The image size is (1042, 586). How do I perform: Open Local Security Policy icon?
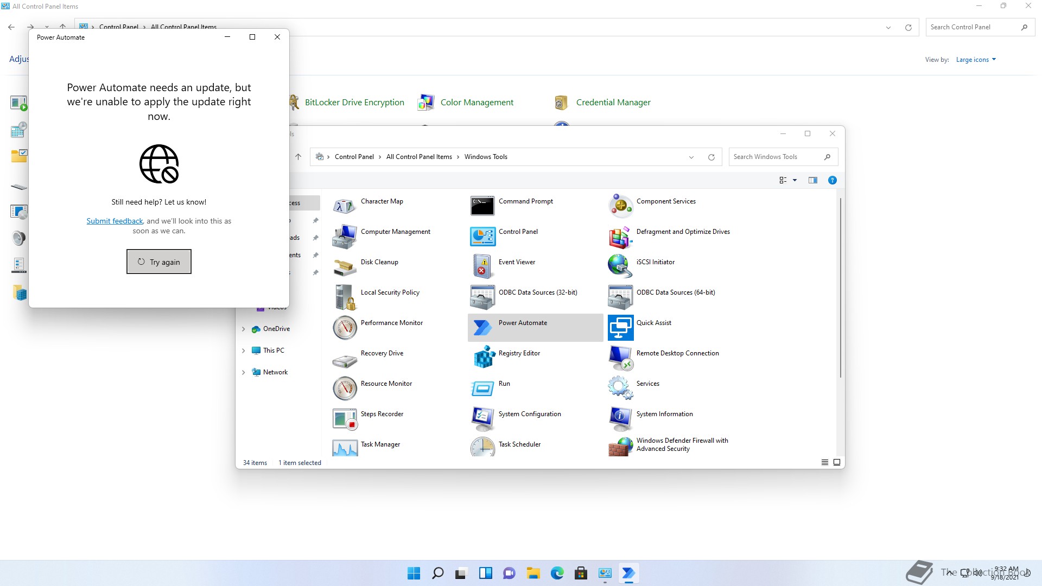click(345, 297)
